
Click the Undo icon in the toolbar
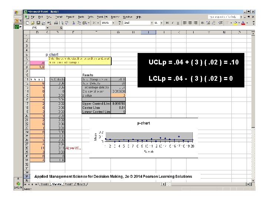(x=94, y=23)
